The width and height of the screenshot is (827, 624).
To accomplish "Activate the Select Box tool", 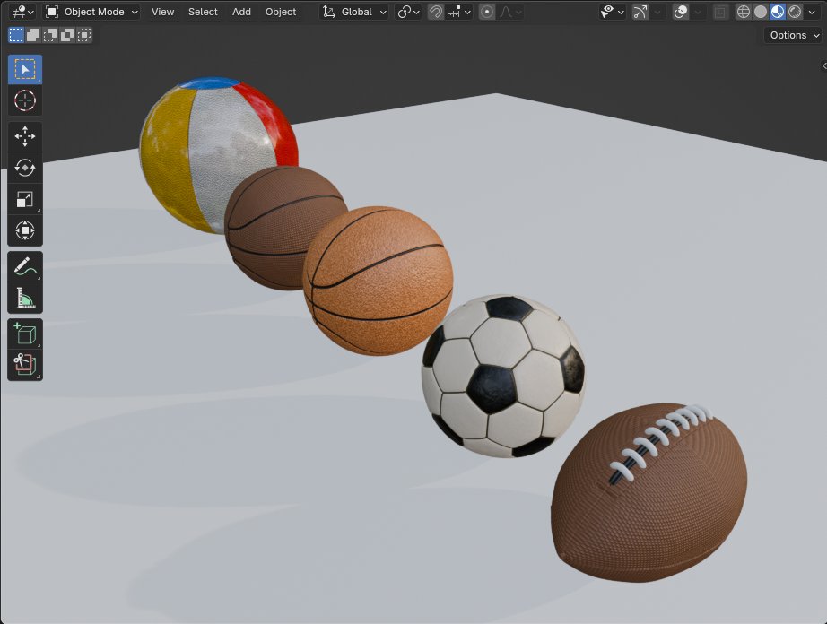I will pyautogui.click(x=25, y=69).
